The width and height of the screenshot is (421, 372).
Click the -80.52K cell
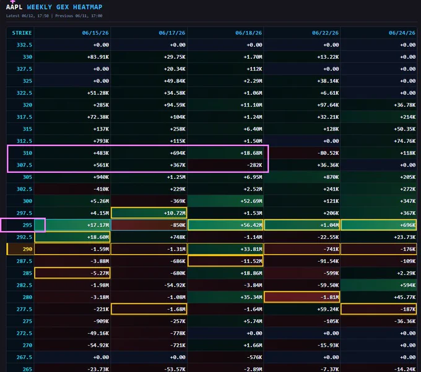coord(302,153)
